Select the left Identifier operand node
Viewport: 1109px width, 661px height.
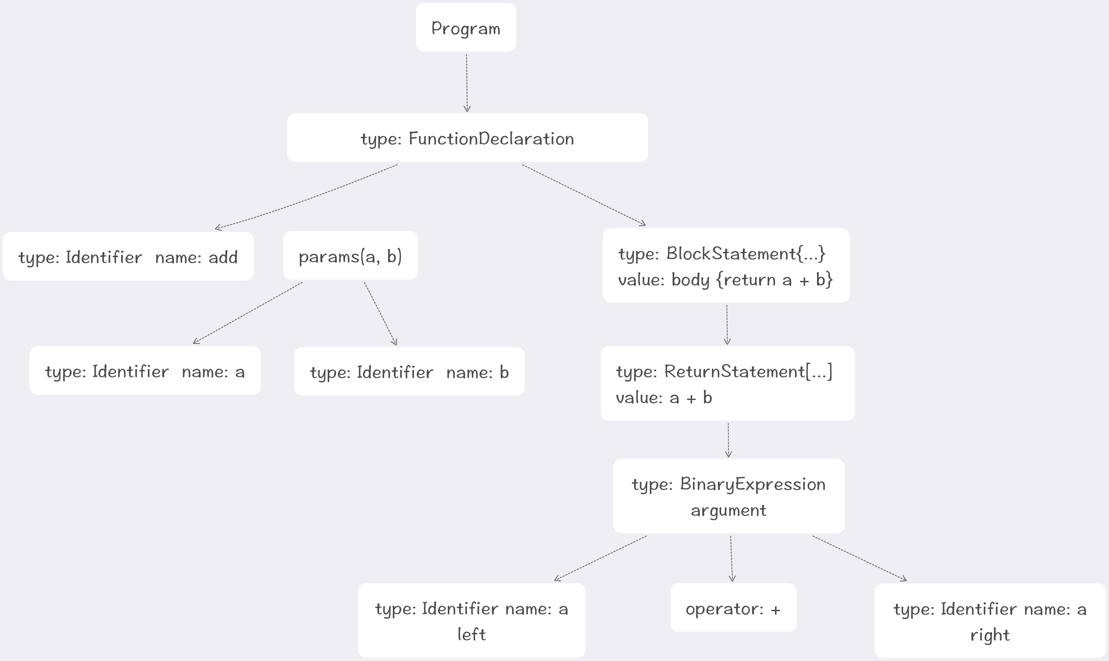(471, 621)
